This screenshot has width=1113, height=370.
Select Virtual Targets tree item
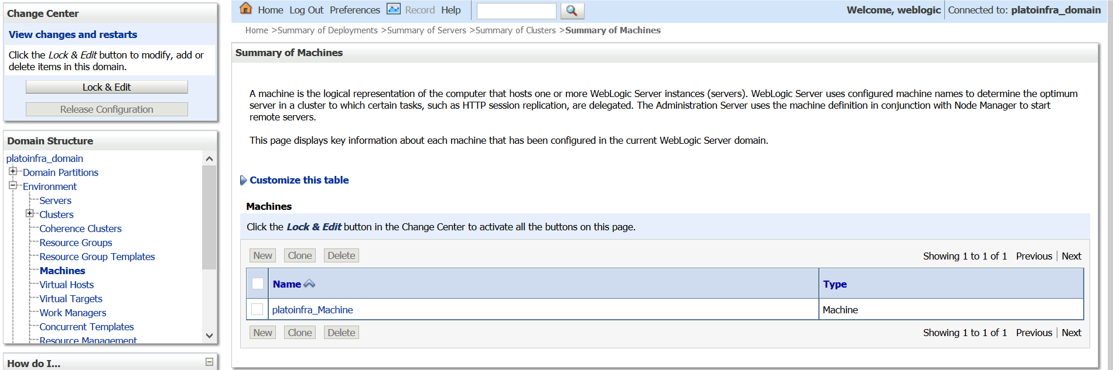click(71, 299)
